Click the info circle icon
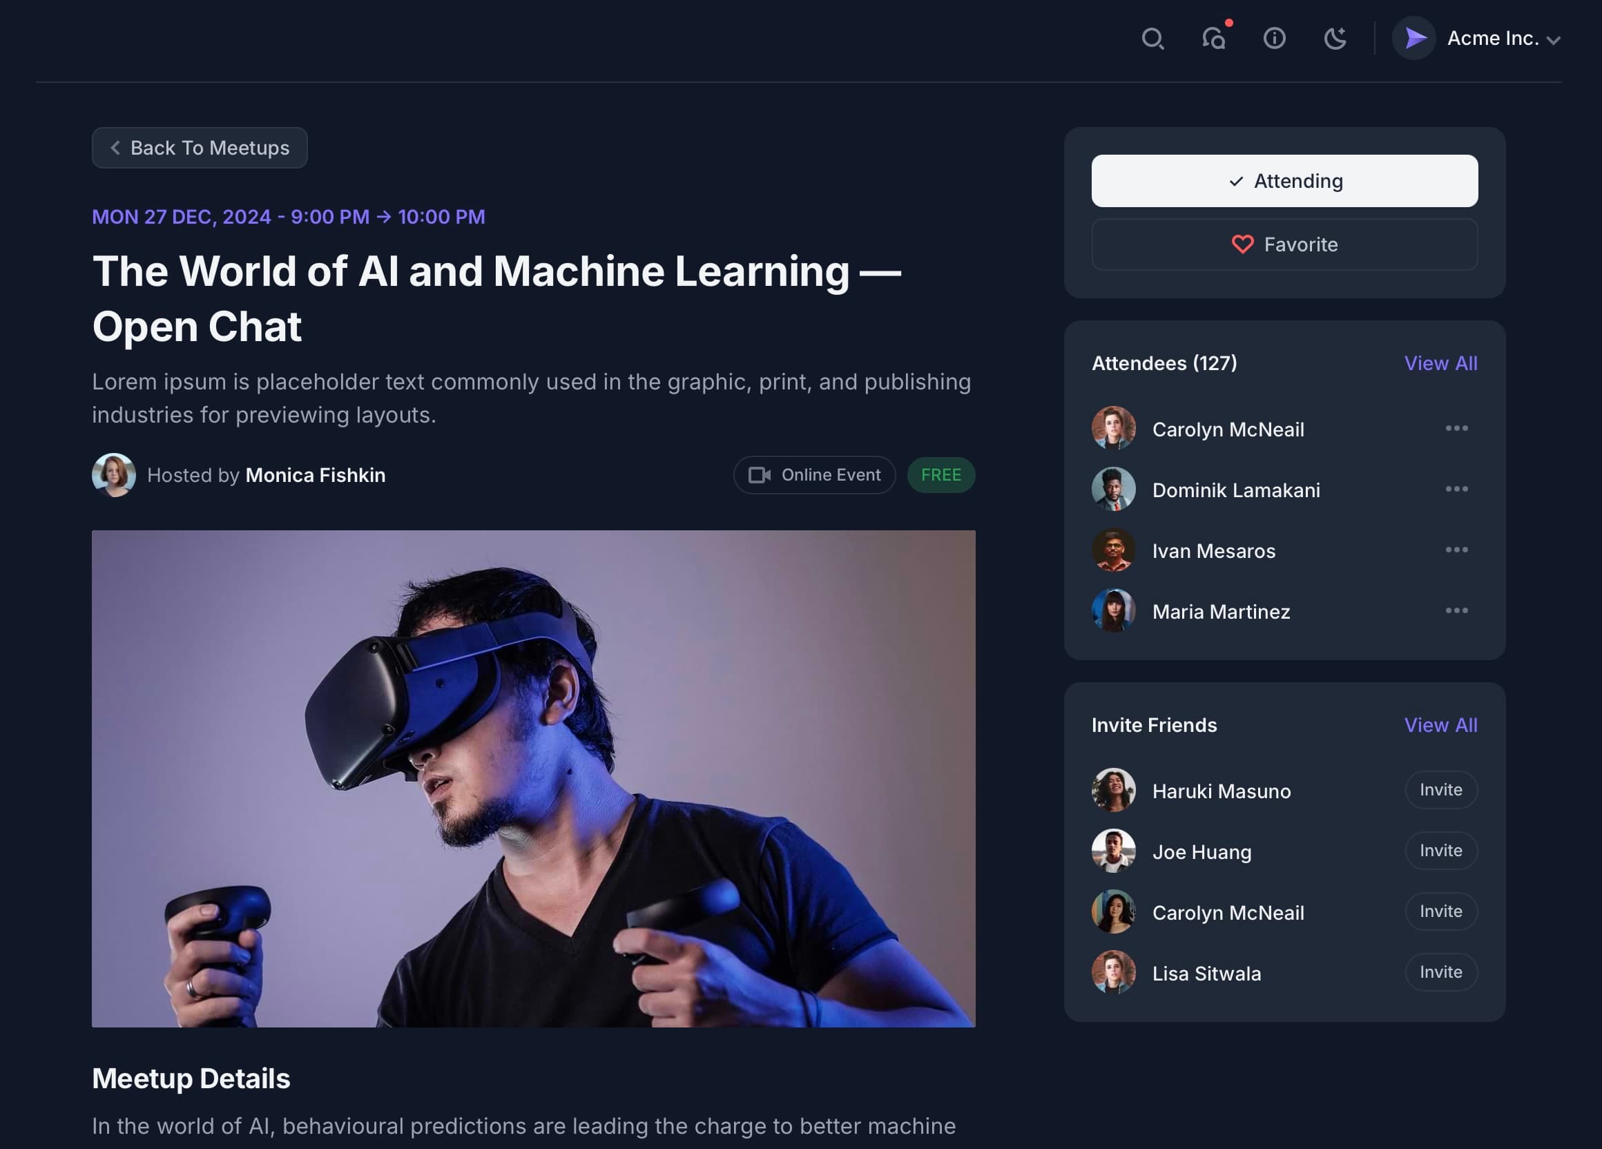This screenshot has width=1602, height=1149. click(x=1274, y=38)
